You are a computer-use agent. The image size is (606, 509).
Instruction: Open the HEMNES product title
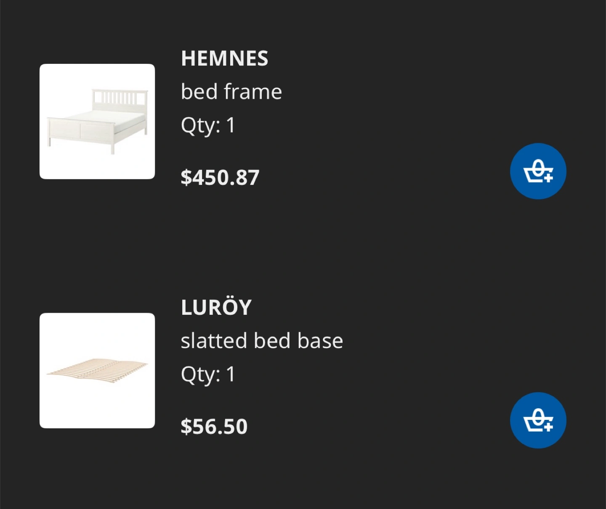(224, 58)
